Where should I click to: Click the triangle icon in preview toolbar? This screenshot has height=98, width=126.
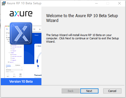click(40, 29)
